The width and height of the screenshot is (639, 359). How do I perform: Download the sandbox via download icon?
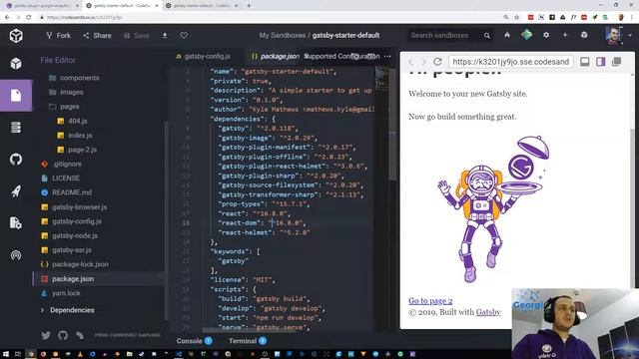click(165, 36)
